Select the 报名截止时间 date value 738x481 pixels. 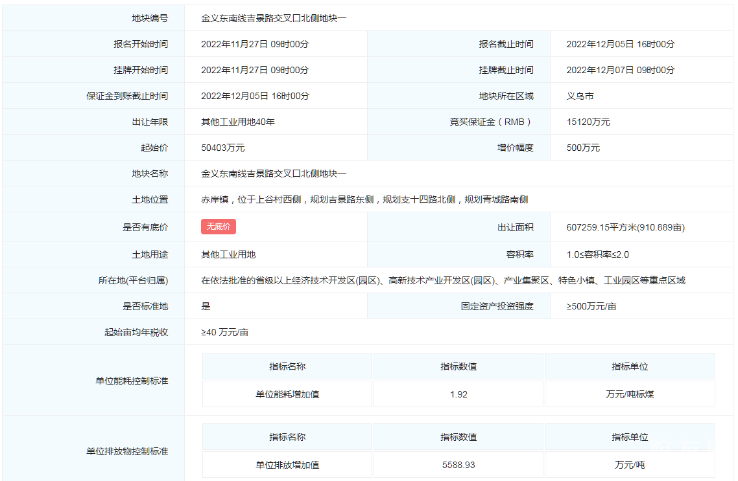[620, 44]
